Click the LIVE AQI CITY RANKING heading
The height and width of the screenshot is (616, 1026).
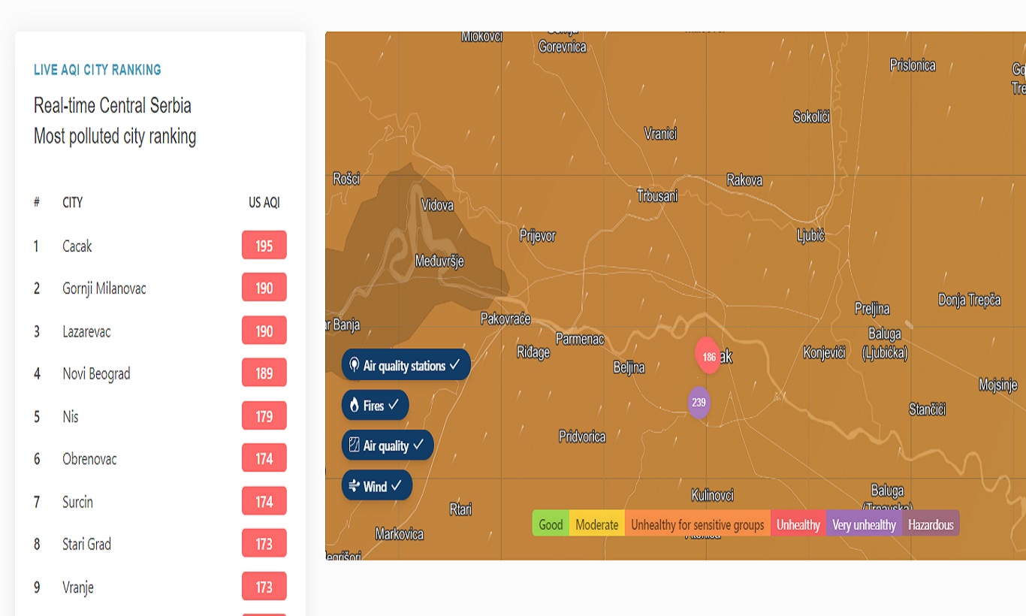(x=98, y=70)
